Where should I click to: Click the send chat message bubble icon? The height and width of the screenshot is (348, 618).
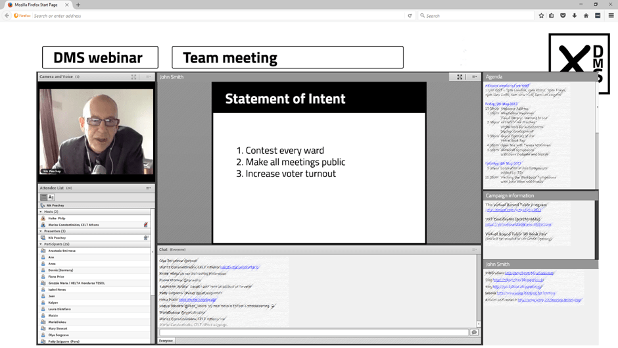tap(474, 333)
